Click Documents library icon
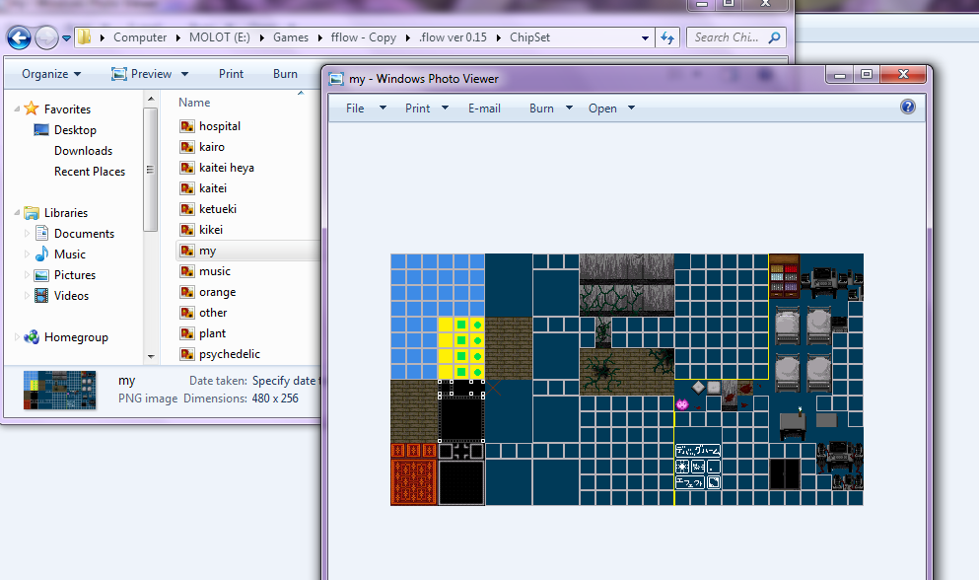Image resolution: width=979 pixels, height=580 pixels. [41, 233]
